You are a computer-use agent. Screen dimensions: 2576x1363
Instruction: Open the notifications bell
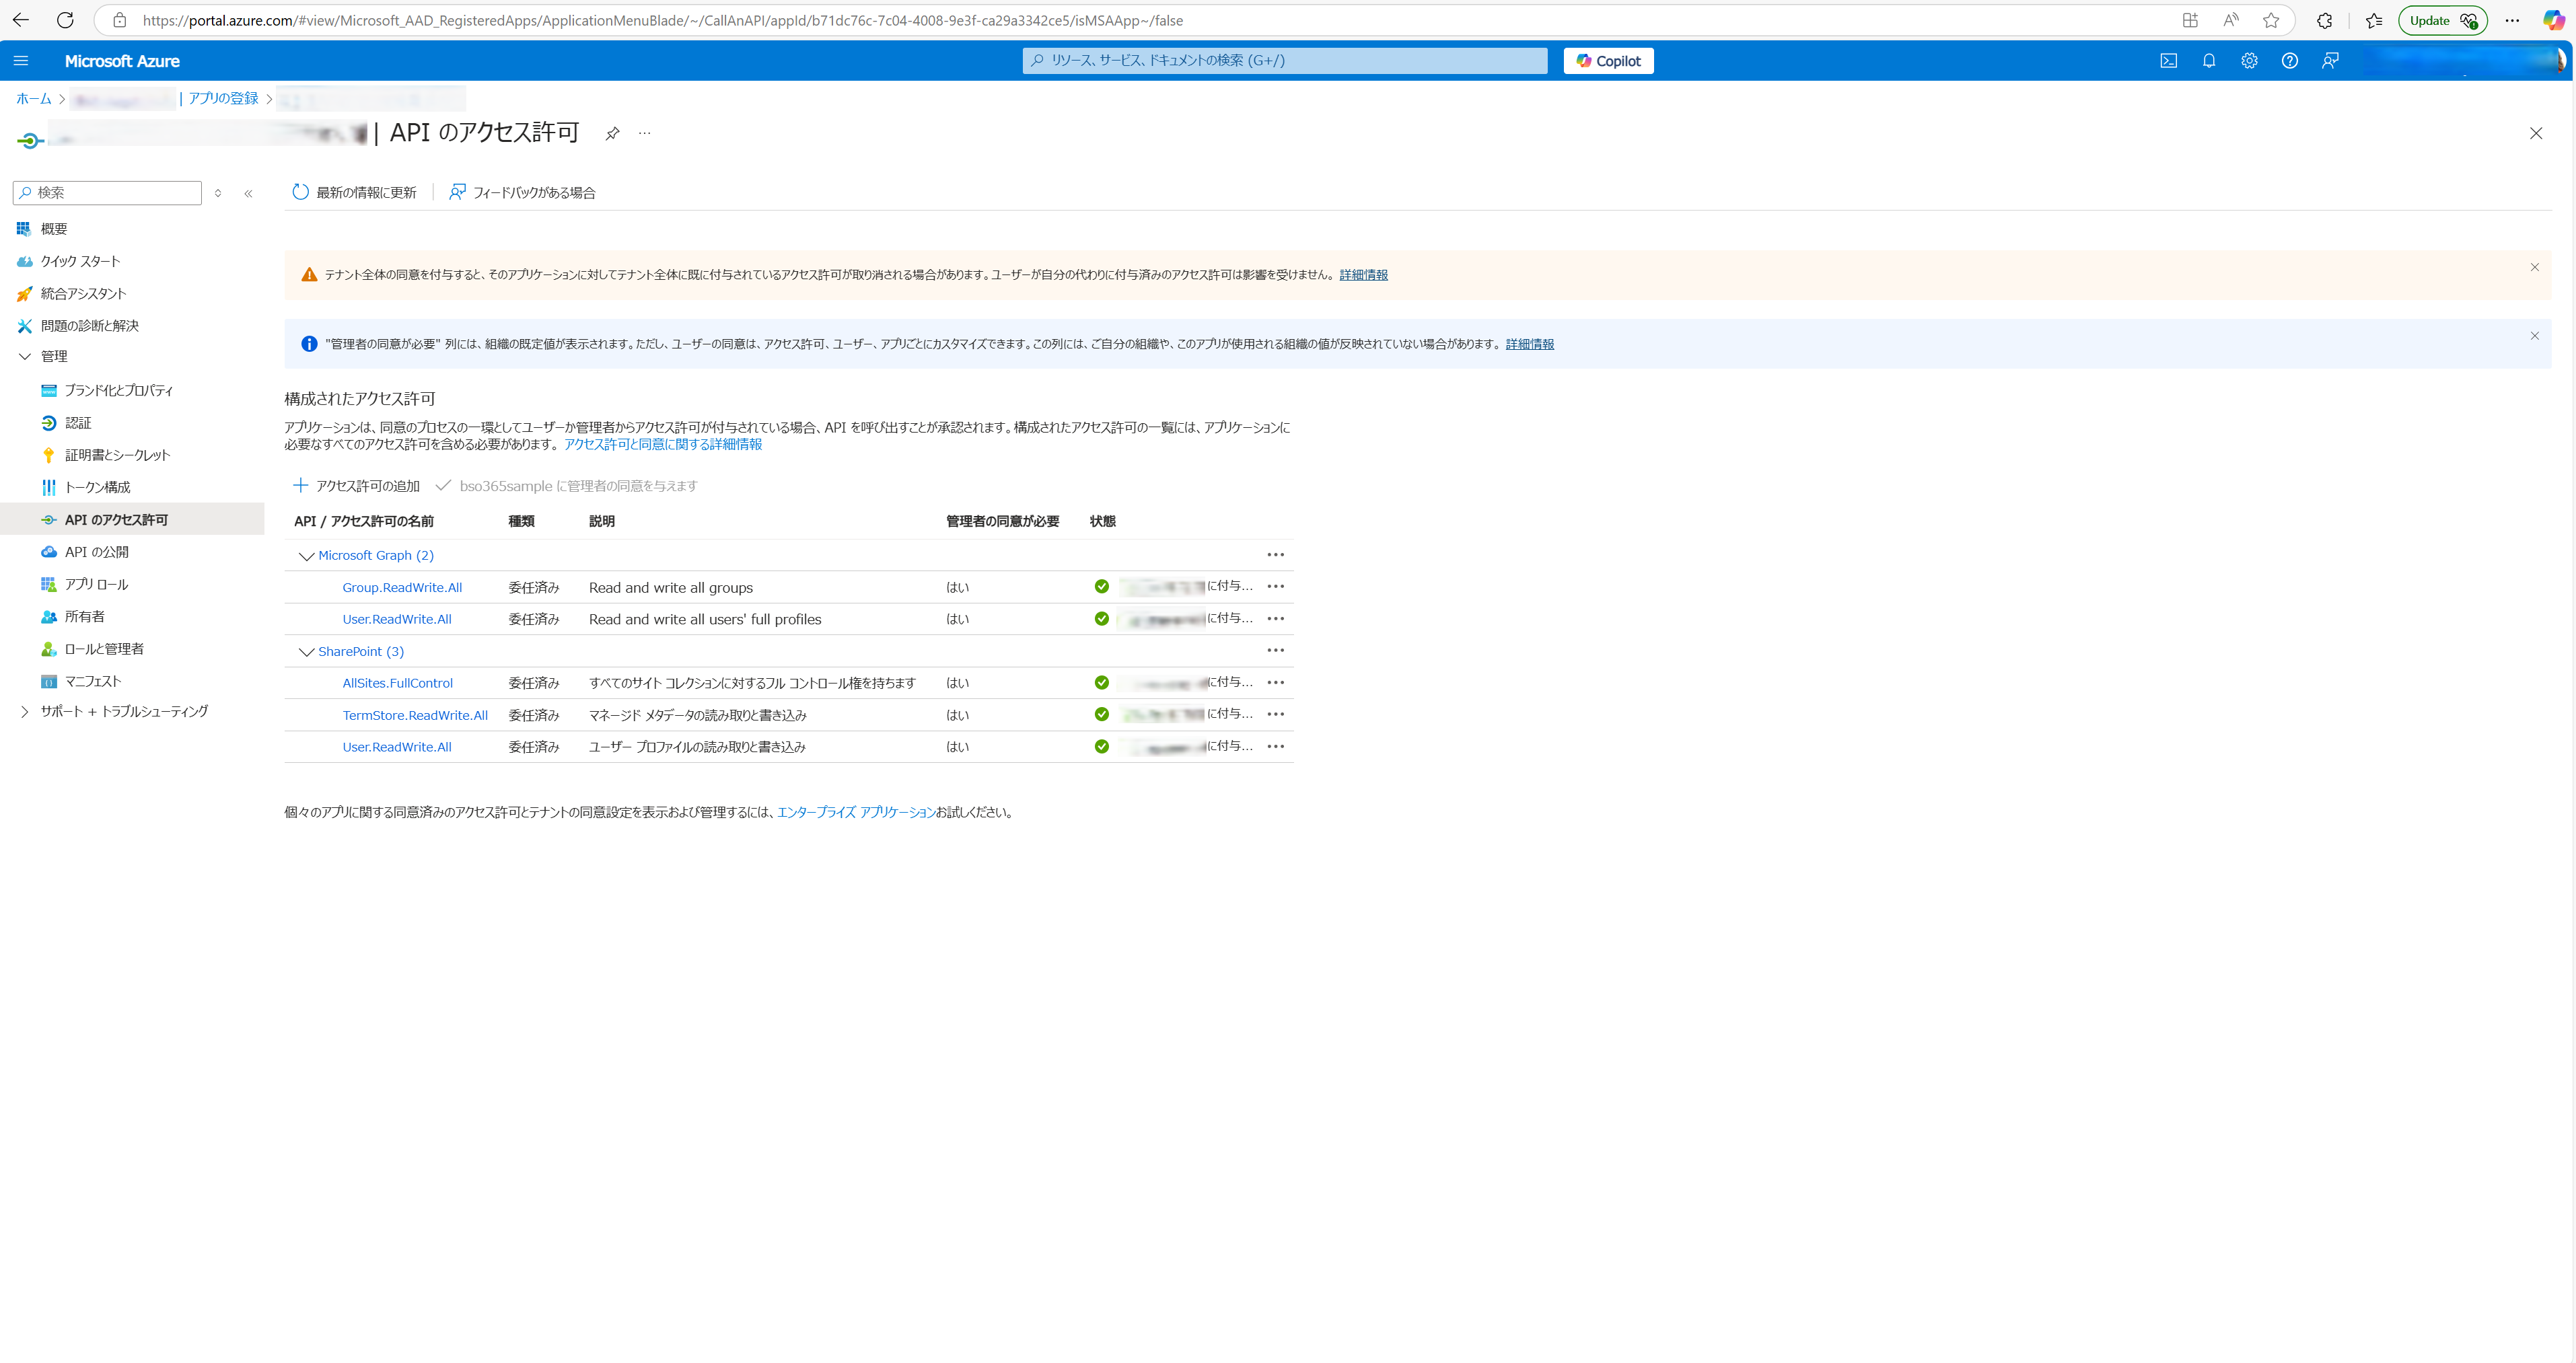(x=2209, y=60)
